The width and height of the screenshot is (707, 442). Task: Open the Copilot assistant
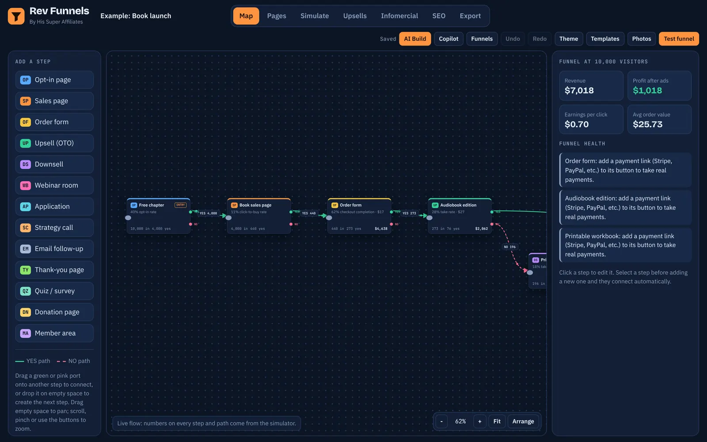coord(449,39)
